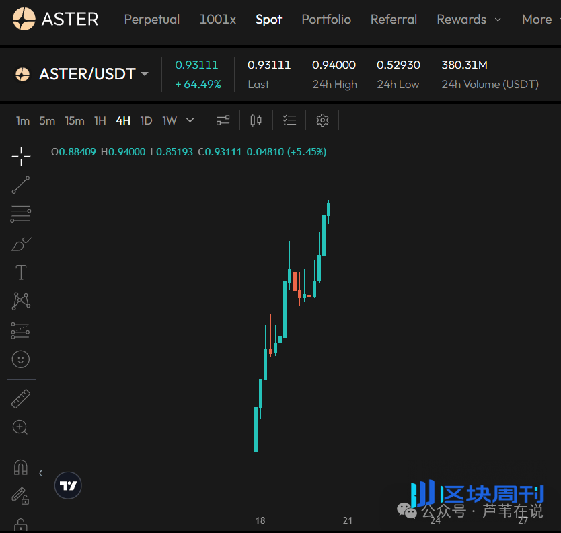Switch to the 1D timeframe
The image size is (561, 533).
(x=146, y=120)
